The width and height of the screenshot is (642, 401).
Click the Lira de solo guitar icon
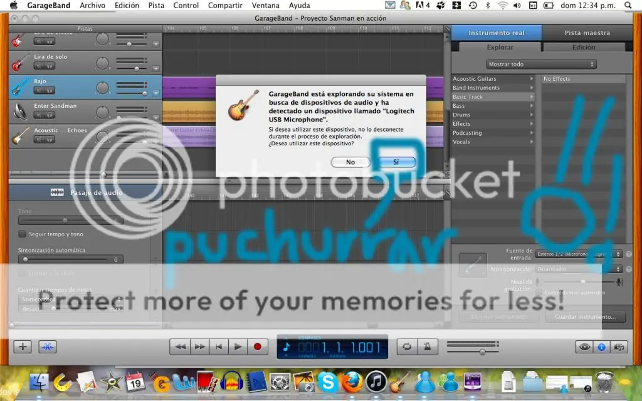coord(19,63)
